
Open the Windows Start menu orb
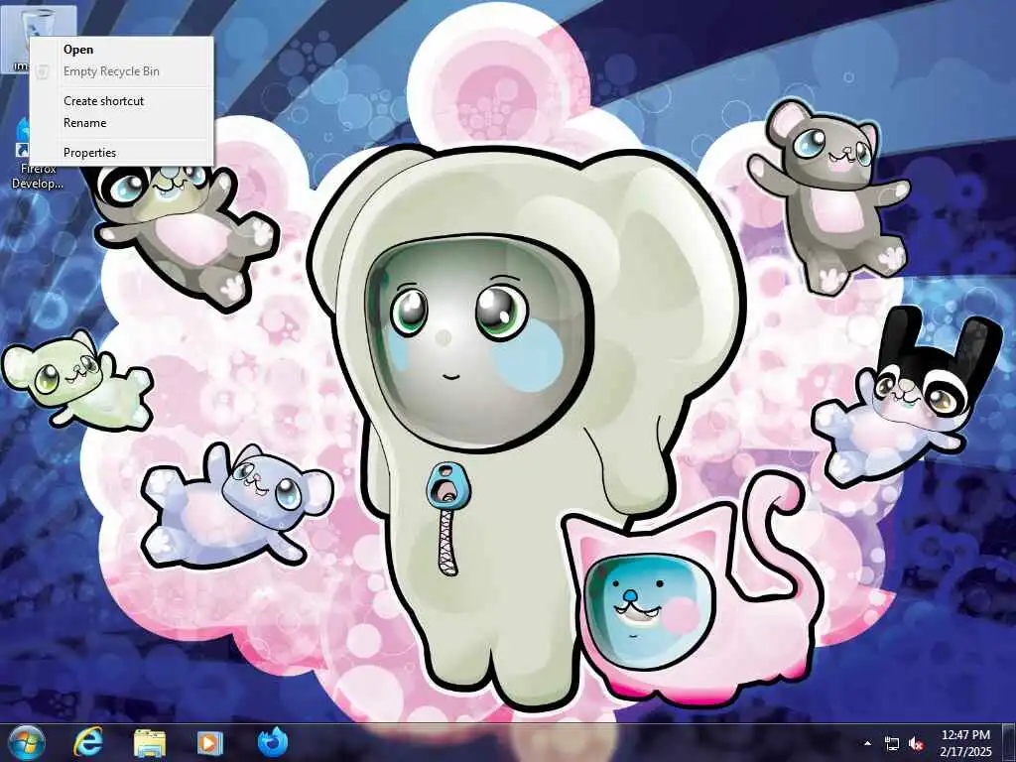[x=27, y=742]
